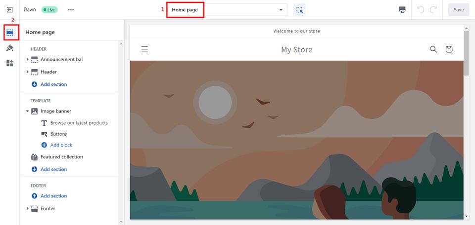Open the three-dots theme actions menu
Screen dimensions: 475x225
coord(71,10)
